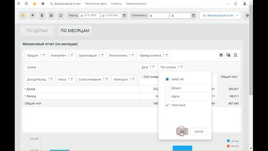Check the Безнал payment type
Viewport: 268px width, 151px height.
(167, 88)
